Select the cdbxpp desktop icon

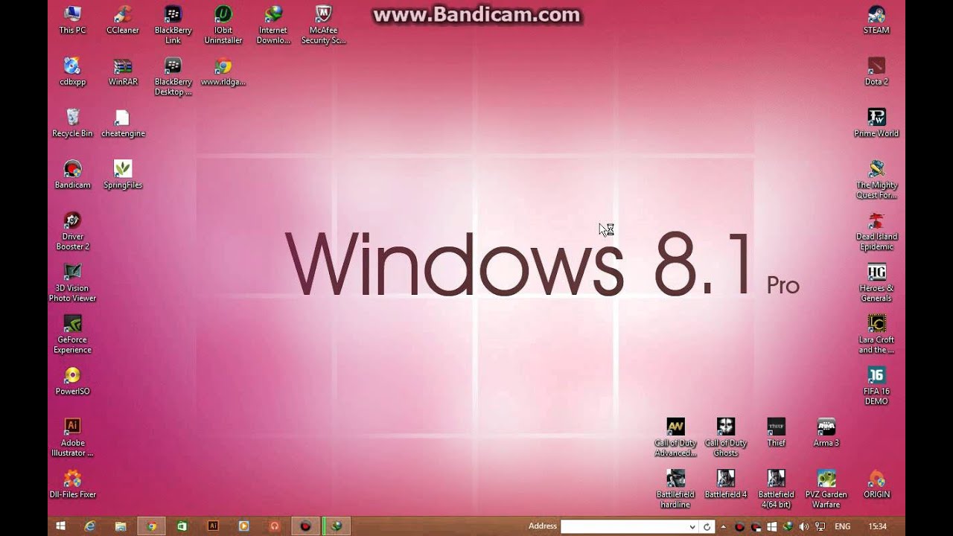point(72,71)
